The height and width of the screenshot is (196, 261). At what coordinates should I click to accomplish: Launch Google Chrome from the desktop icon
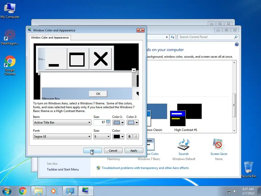pos(10,65)
